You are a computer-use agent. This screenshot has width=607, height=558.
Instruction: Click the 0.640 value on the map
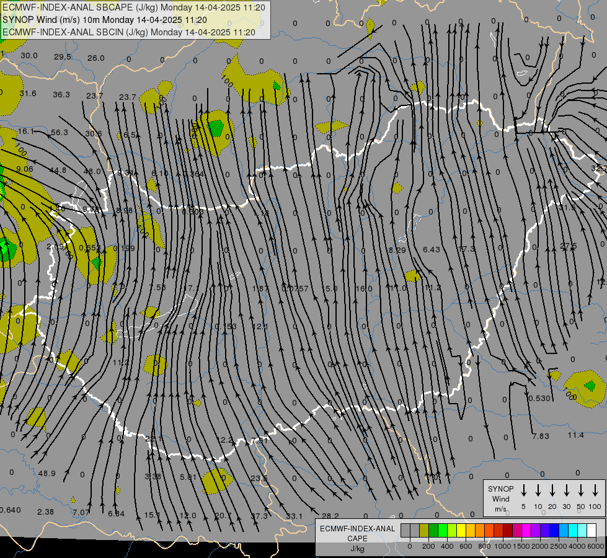[x=10, y=510]
